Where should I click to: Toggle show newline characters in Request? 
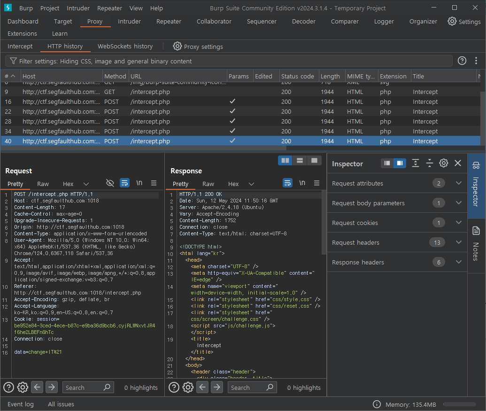tap(139, 183)
